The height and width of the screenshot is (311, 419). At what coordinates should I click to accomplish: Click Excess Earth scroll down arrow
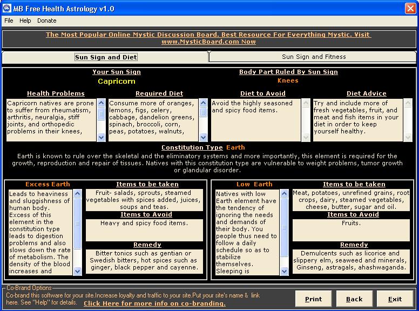coord(78,271)
